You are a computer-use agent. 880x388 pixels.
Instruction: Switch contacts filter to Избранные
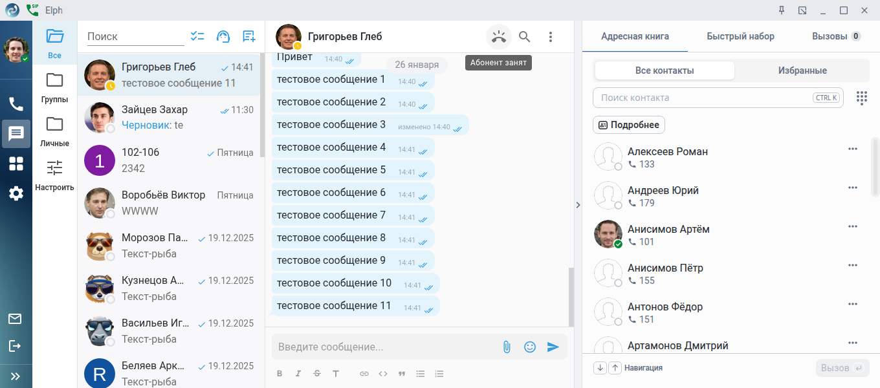pos(802,70)
